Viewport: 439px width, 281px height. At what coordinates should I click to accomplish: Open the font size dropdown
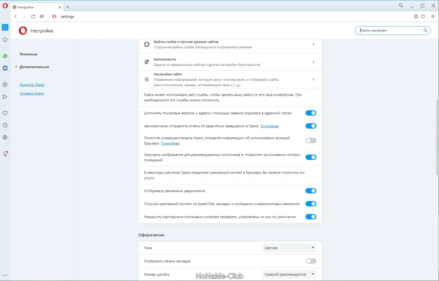pyautogui.click(x=289, y=274)
